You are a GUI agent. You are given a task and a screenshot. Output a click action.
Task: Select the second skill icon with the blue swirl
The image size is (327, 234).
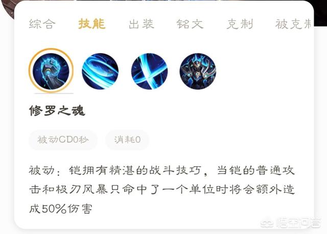point(100,71)
